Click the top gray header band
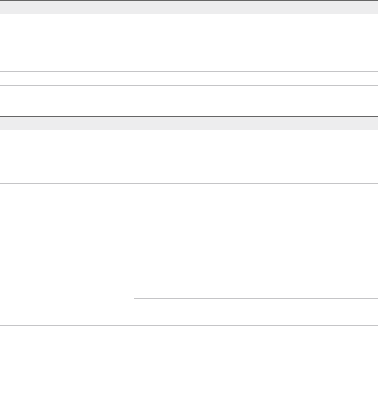378x412 pixels. pos(189,8)
